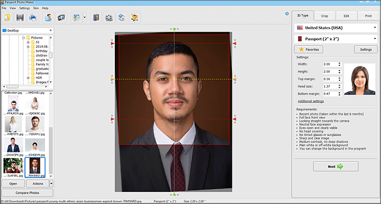Screen dimensions: 381x204
Task: Click the shopping cart order icon
Action: [x=134, y=17]
